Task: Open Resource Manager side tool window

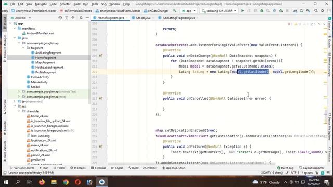Action: click(5, 48)
